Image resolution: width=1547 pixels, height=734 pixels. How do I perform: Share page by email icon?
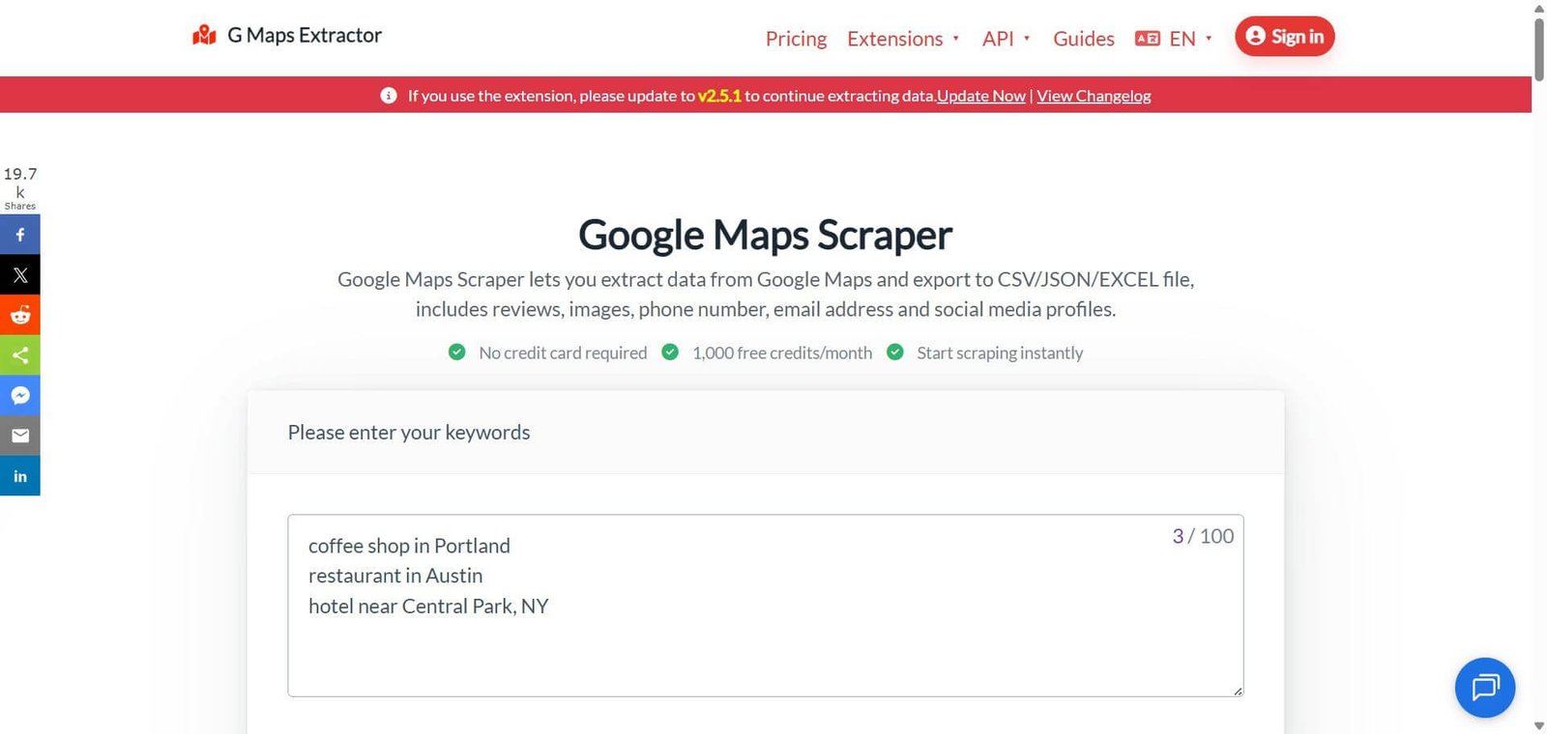[20, 436]
